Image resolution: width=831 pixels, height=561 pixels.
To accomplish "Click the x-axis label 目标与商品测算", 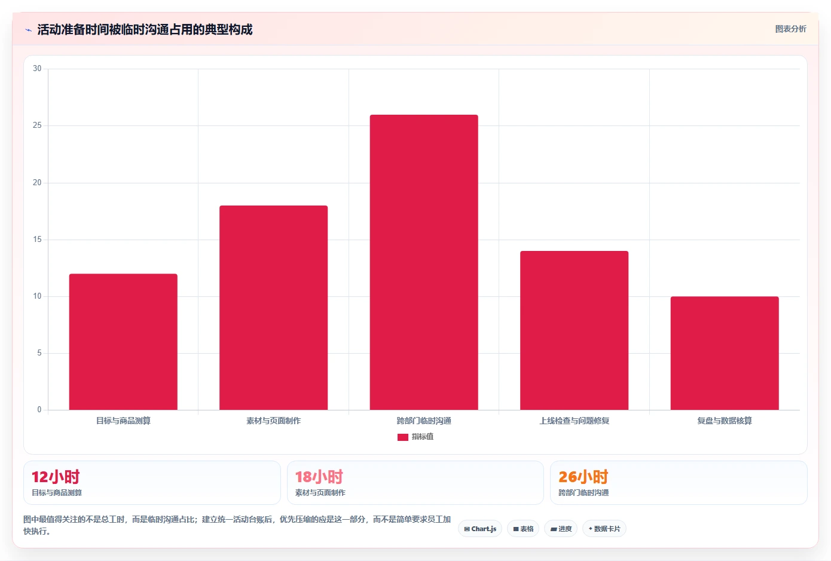I will tap(123, 421).
